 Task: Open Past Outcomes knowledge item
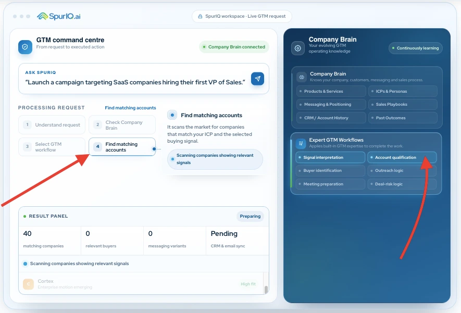pos(403,118)
